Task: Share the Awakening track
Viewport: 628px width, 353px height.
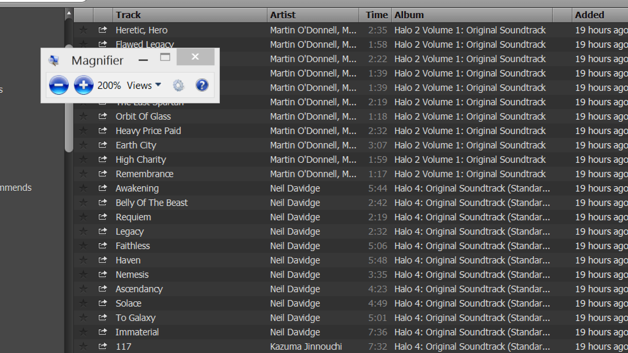Action: tap(103, 188)
